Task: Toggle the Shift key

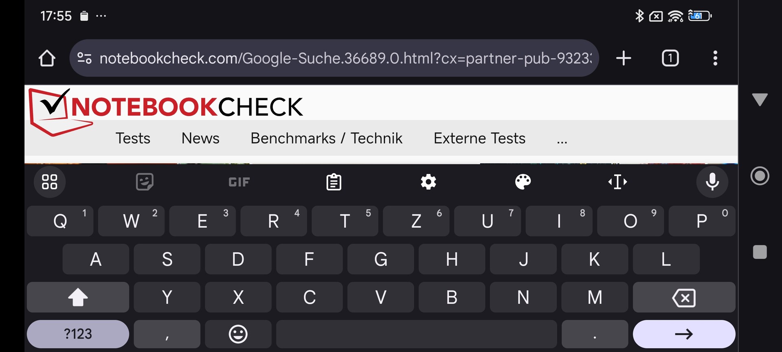Action: [78, 297]
